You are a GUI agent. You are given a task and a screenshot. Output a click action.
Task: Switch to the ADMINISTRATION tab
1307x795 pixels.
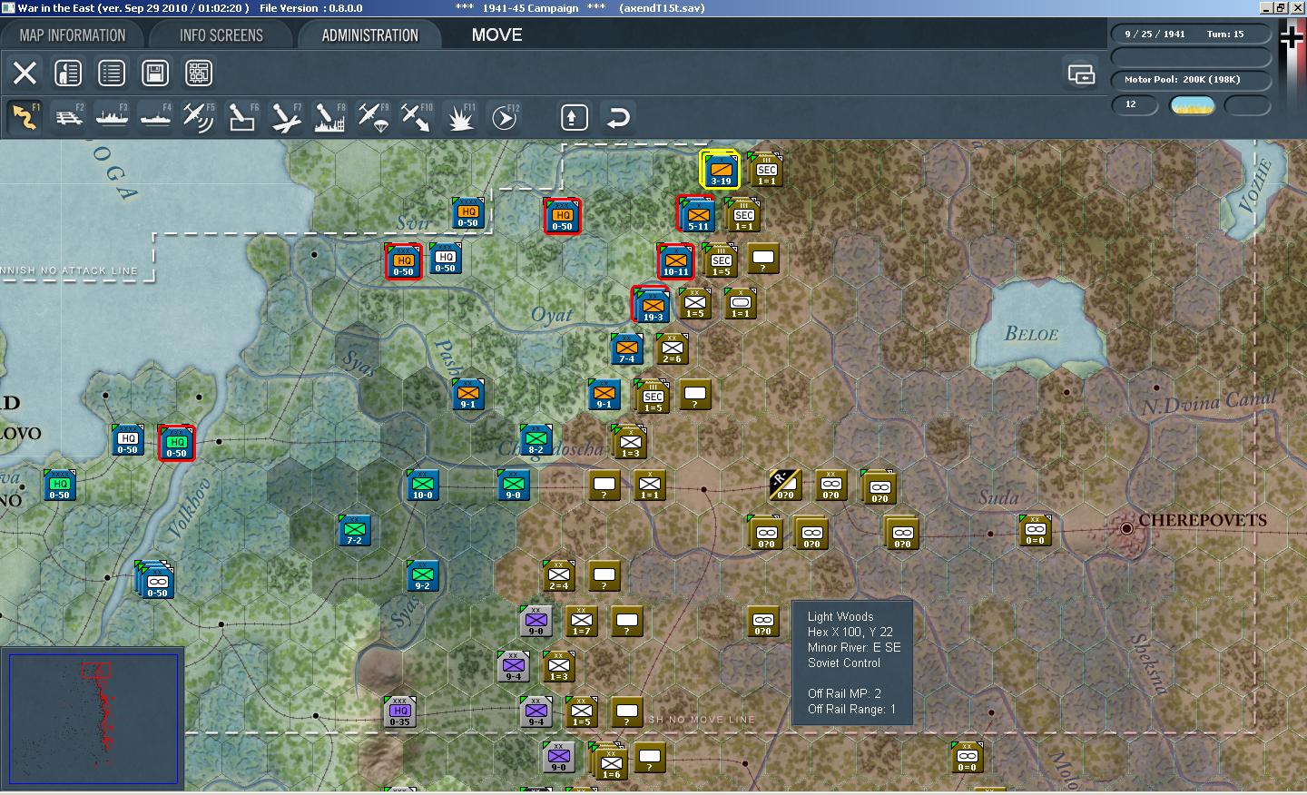point(369,35)
